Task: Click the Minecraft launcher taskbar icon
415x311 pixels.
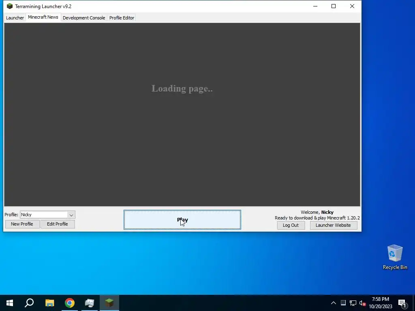Action: 109,303
